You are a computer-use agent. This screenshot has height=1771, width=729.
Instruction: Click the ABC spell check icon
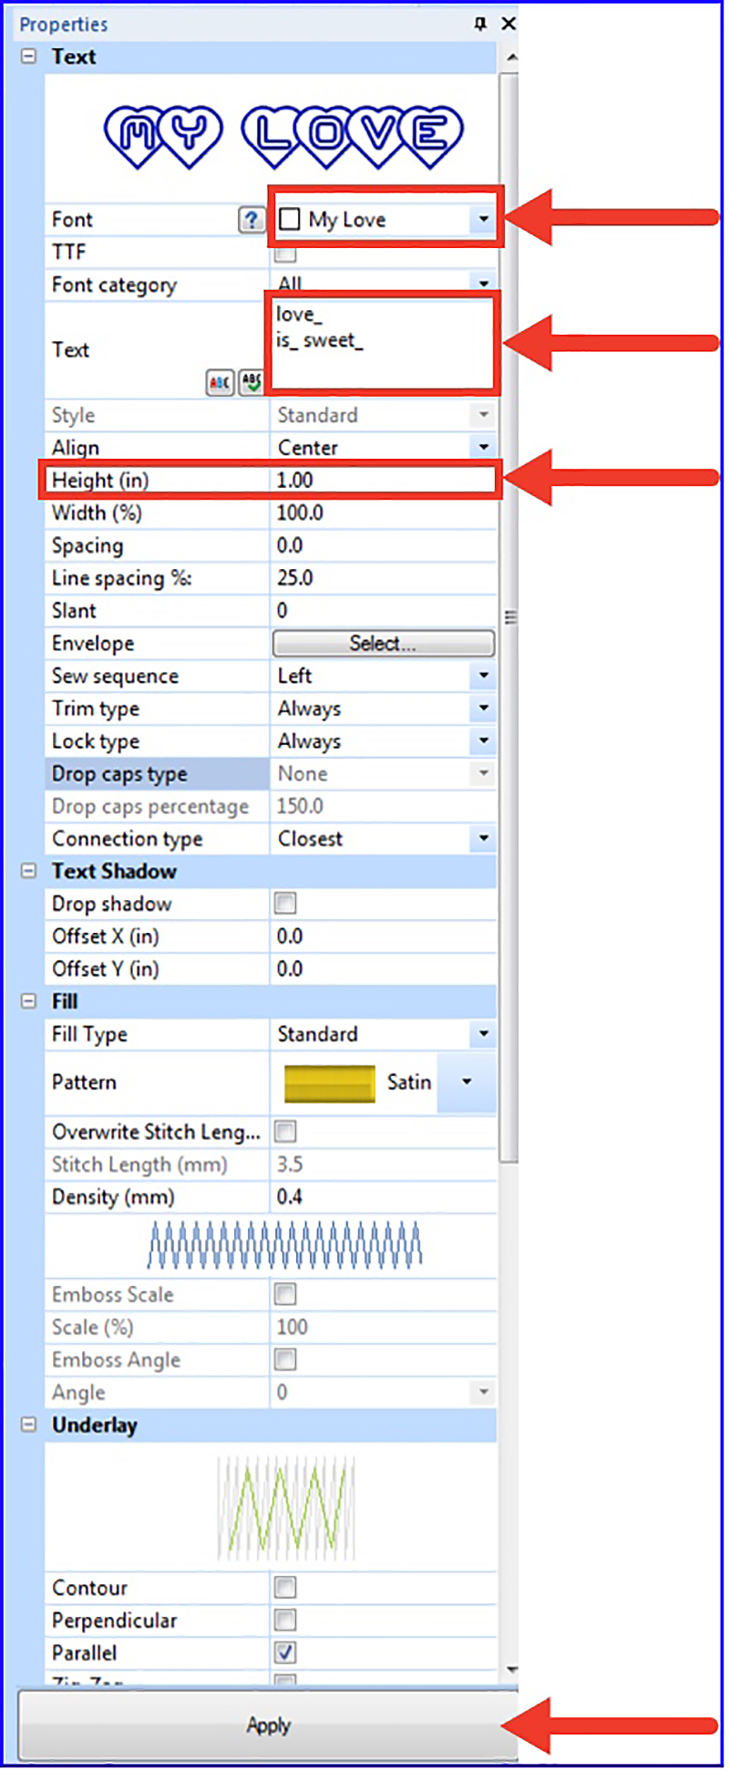[251, 383]
